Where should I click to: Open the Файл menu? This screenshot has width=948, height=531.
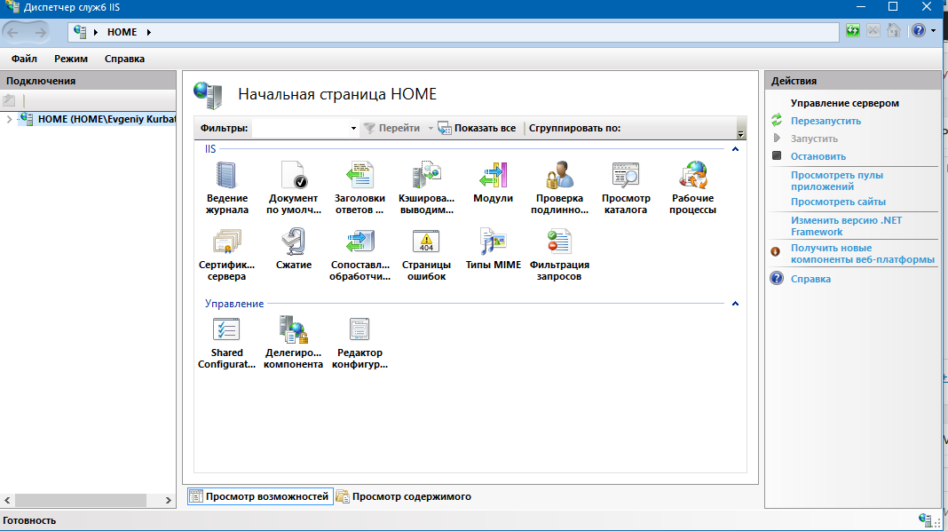point(24,59)
